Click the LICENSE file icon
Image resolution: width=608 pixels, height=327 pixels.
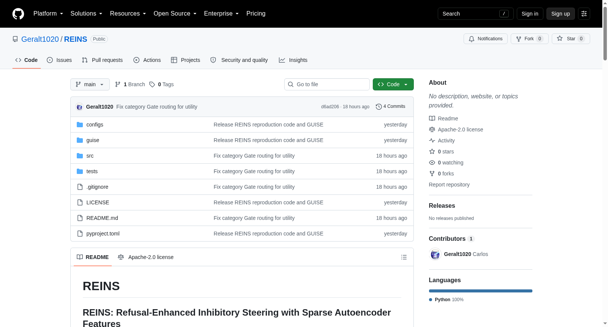coord(80,202)
